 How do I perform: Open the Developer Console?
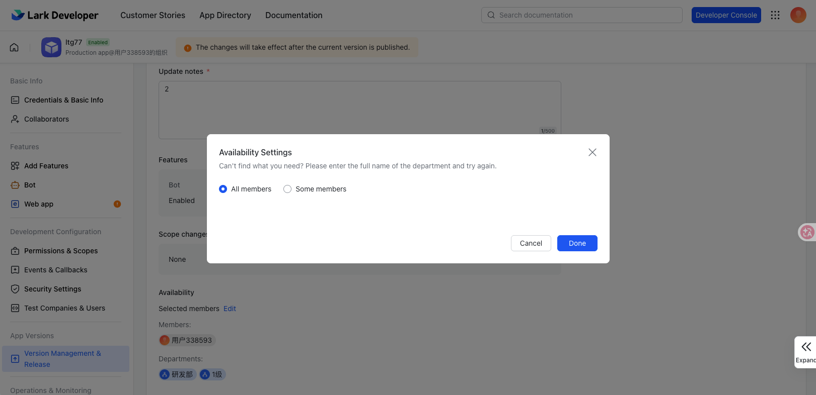(x=726, y=15)
